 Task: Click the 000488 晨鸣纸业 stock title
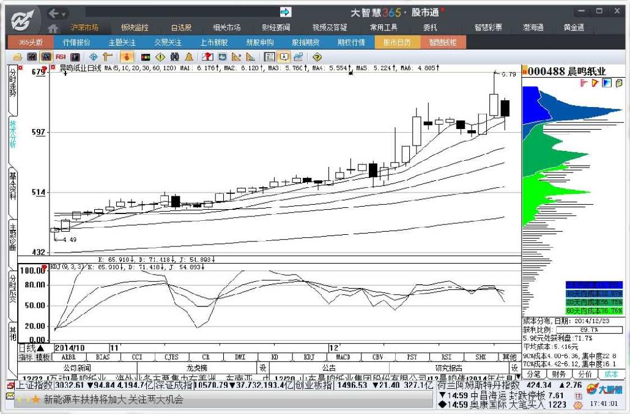[x=566, y=72]
